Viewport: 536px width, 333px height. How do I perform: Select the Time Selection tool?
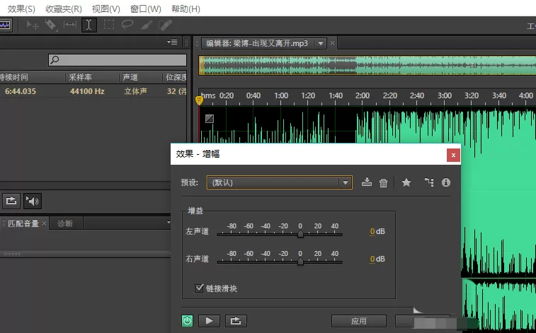pos(89,25)
